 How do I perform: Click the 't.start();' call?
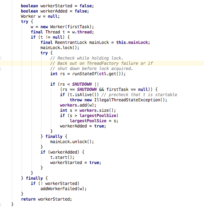coord(62,157)
